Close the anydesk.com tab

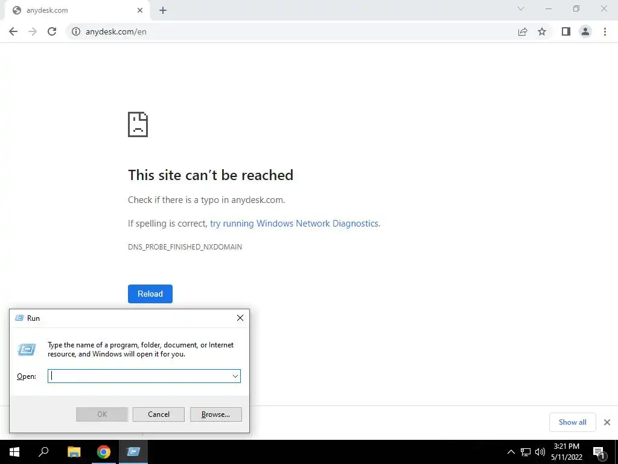[140, 10]
